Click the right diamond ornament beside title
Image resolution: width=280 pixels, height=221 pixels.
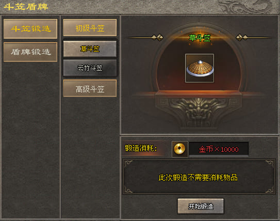click(242, 38)
